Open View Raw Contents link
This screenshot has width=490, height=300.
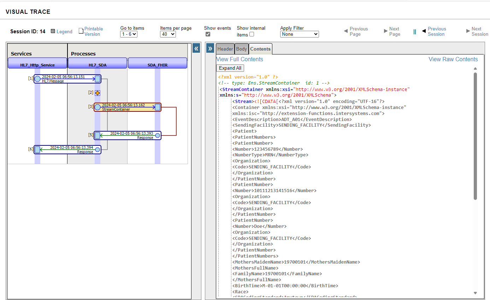(x=453, y=59)
